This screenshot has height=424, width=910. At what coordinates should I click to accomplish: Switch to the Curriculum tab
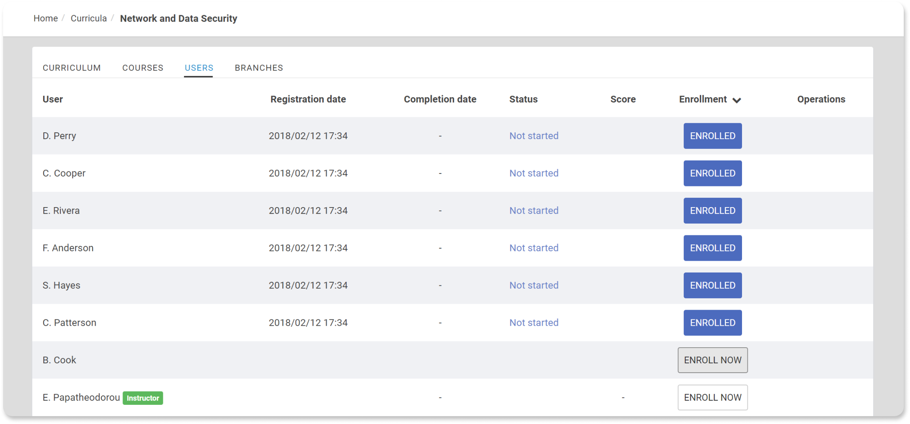click(72, 68)
